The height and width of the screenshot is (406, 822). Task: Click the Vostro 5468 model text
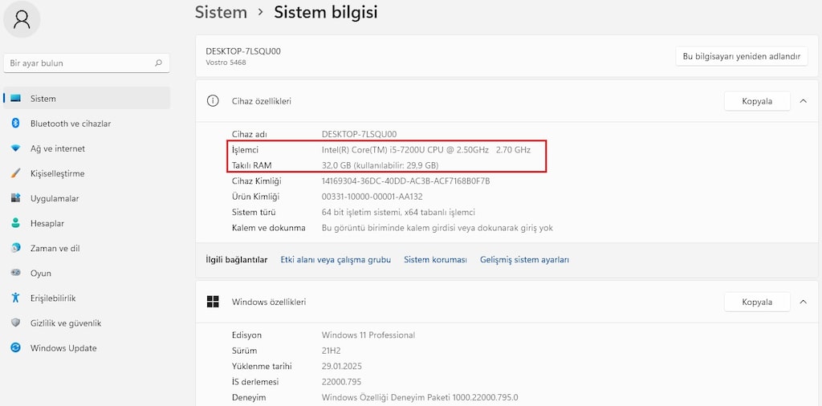click(226, 63)
